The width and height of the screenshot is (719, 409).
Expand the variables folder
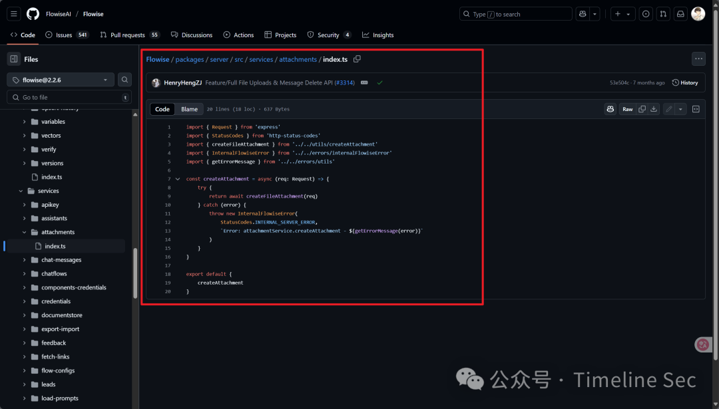click(25, 122)
